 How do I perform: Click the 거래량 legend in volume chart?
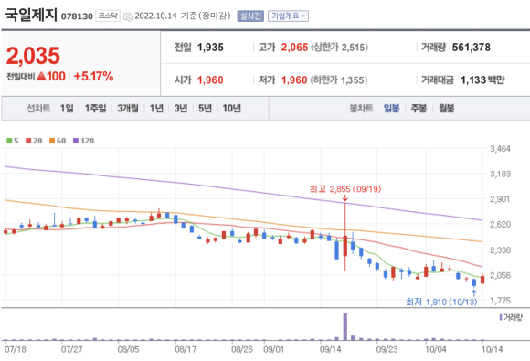click(x=511, y=318)
